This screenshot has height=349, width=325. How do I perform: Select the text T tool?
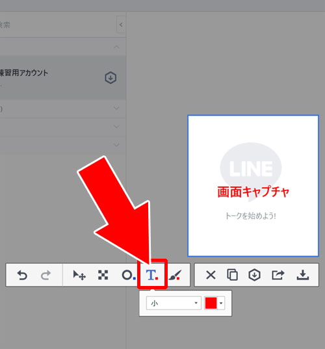(x=152, y=275)
